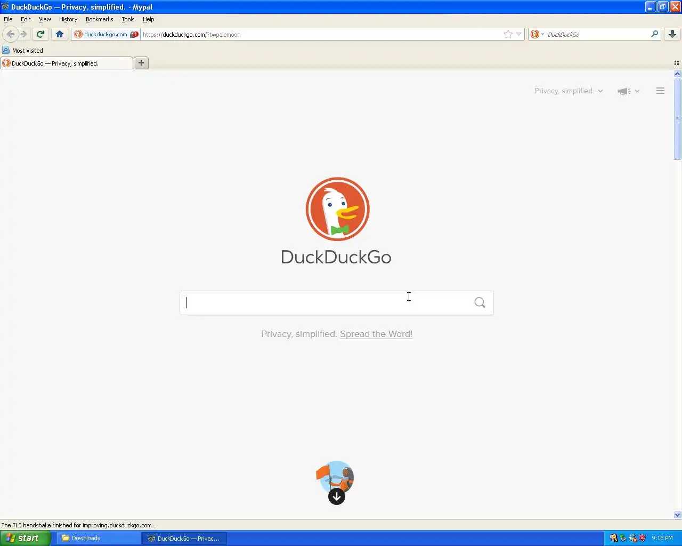Open search engine selector in search bar

(x=537, y=34)
